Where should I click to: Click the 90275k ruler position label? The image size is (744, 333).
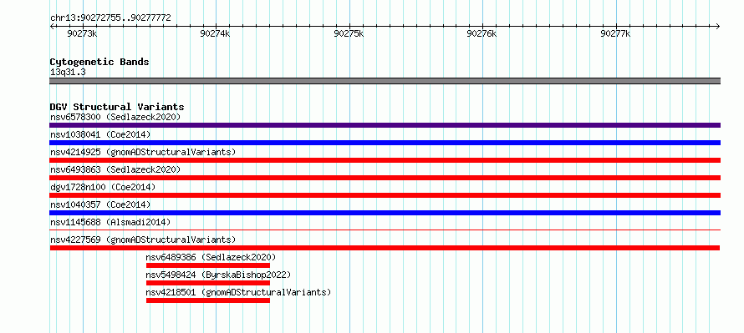(x=349, y=33)
